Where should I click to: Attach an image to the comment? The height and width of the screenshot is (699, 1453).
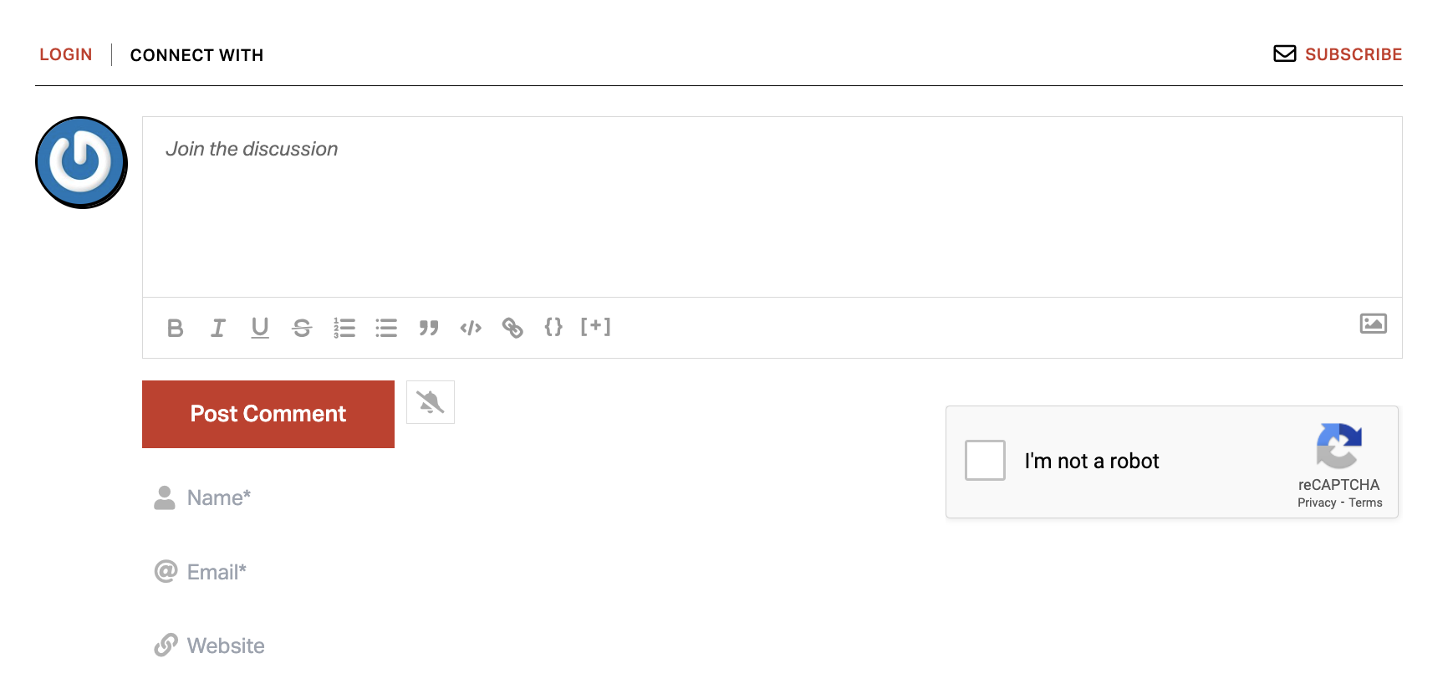pos(1373,324)
